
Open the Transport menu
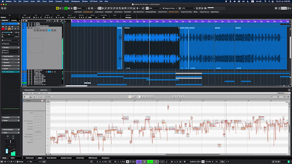pyautogui.click(x=59, y=1)
